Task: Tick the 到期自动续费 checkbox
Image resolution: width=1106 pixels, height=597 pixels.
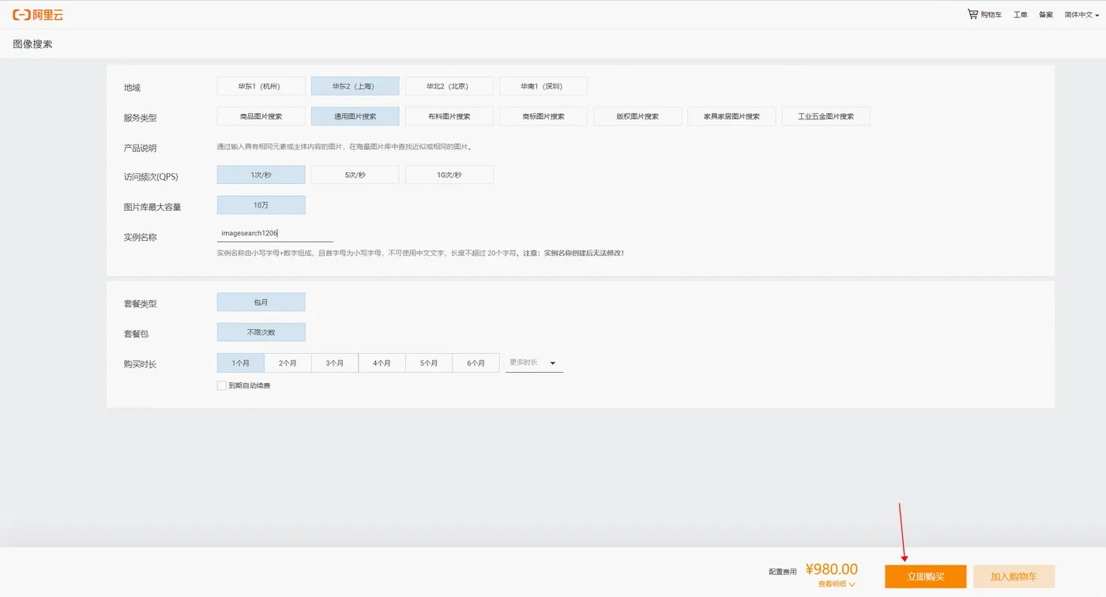Action: [x=222, y=385]
